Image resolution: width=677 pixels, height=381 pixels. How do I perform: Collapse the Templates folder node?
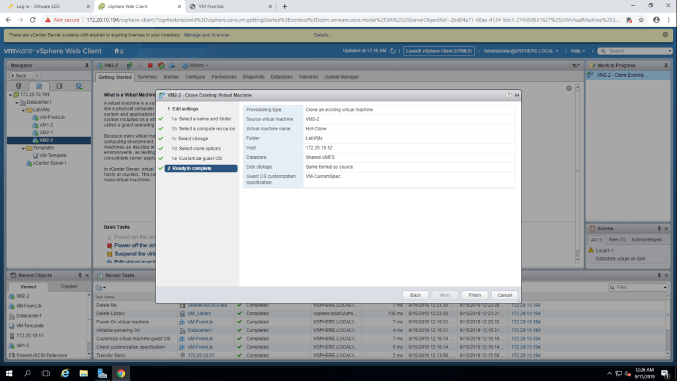point(22,148)
